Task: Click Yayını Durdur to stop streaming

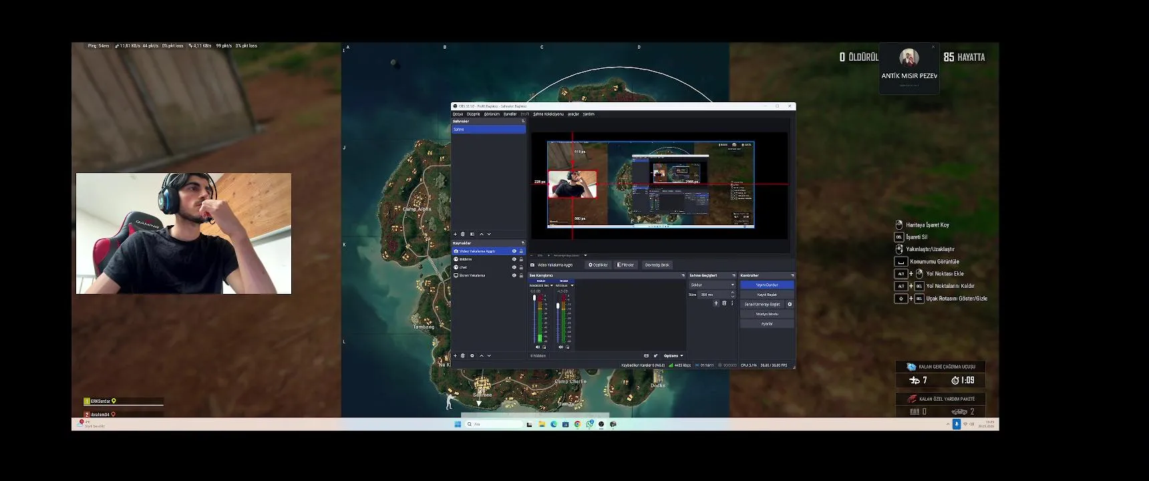Action: (767, 285)
